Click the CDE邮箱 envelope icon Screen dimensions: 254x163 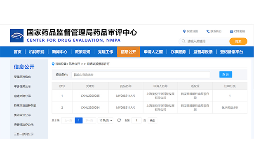(x=231, y=32)
